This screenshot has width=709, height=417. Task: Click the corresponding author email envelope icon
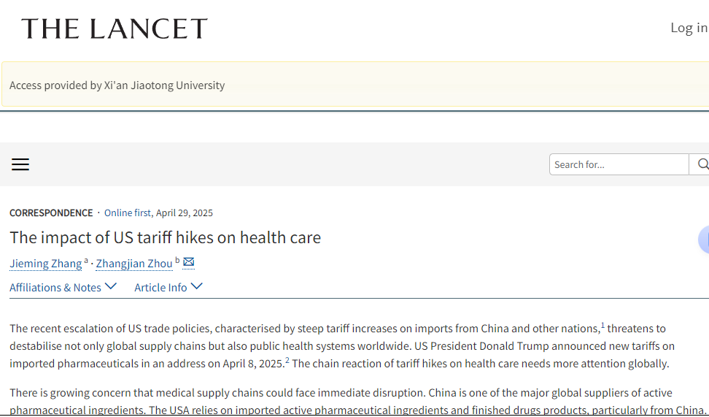pos(188,262)
